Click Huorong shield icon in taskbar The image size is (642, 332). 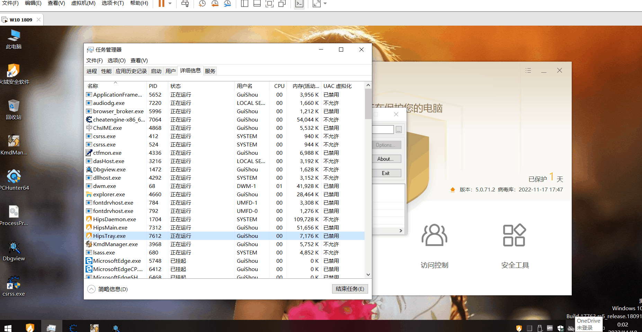30,327
